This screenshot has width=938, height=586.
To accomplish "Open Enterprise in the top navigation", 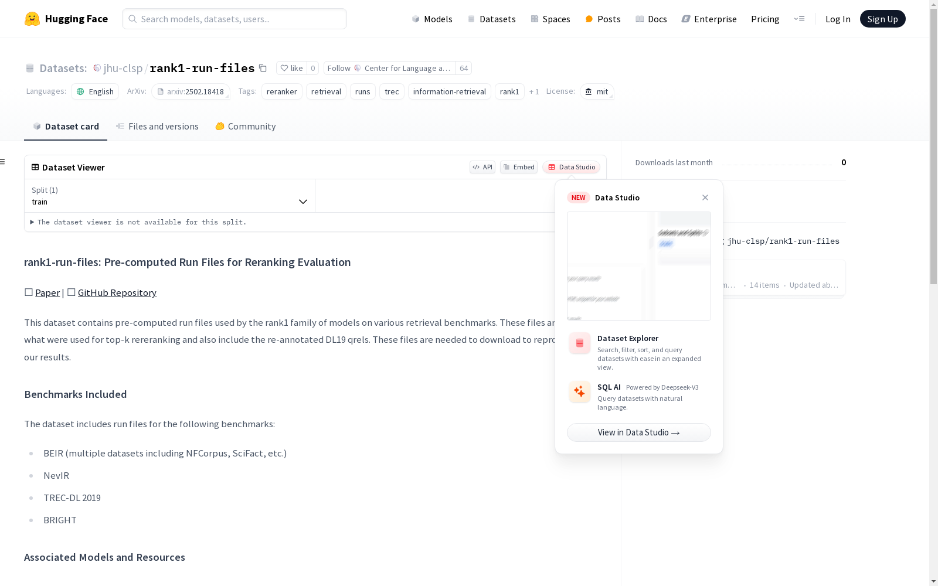I will (x=709, y=19).
